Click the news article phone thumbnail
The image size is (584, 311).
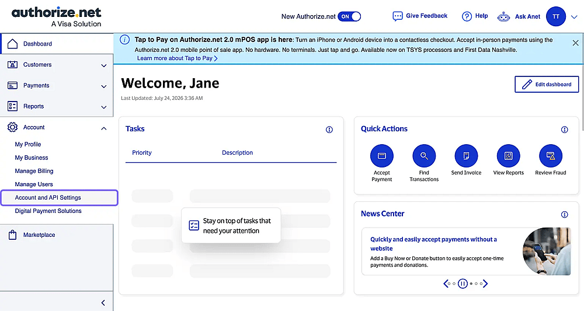(x=547, y=251)
